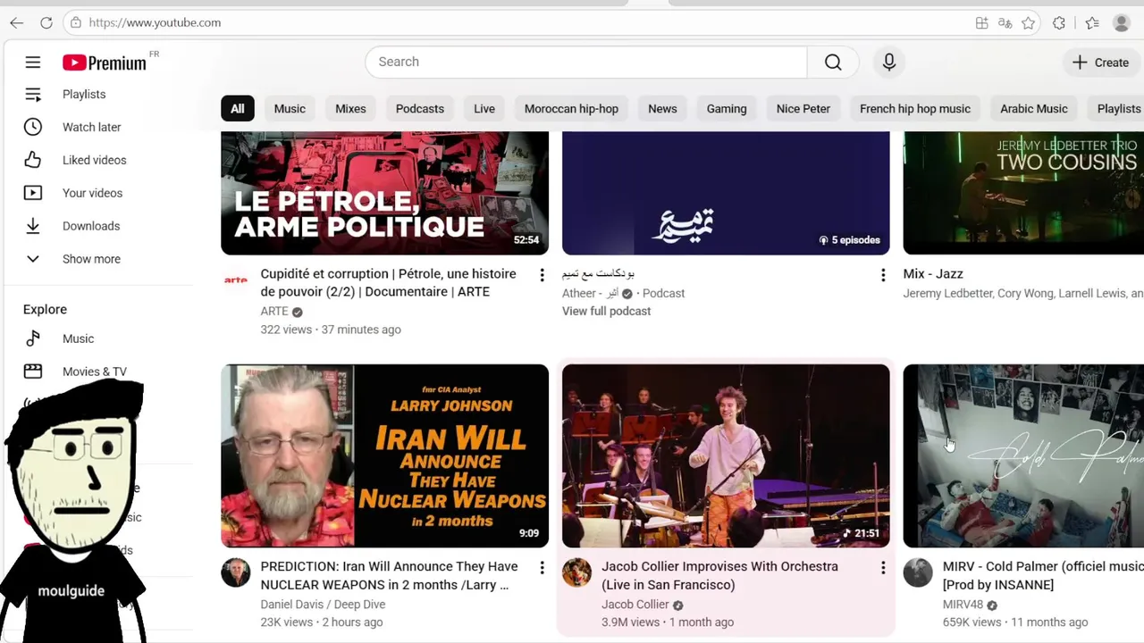Start voice search with microphone
Screen dimensions: 1144x643
[x=889, y=62]
